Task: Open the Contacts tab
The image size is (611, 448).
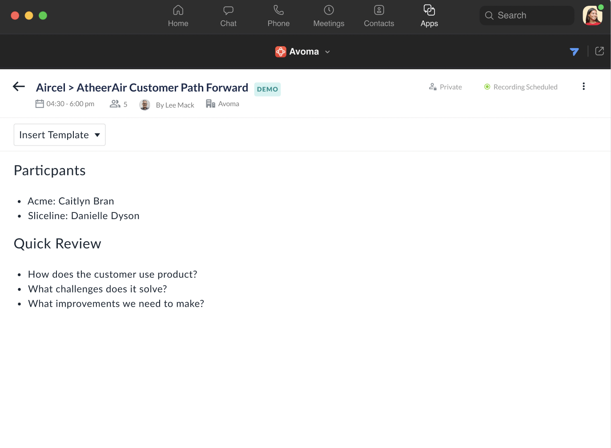Action: 379,16
